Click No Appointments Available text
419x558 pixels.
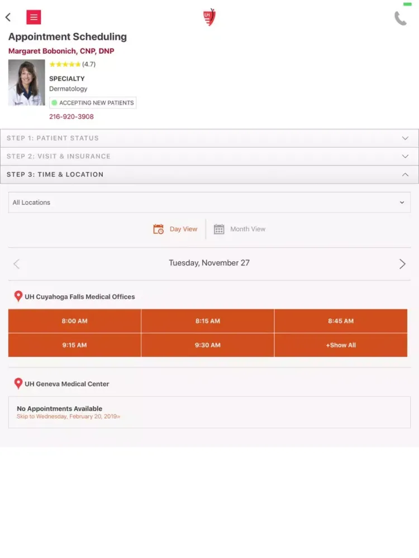60,408
